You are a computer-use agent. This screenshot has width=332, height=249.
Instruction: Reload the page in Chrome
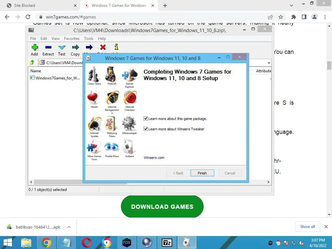28,17
